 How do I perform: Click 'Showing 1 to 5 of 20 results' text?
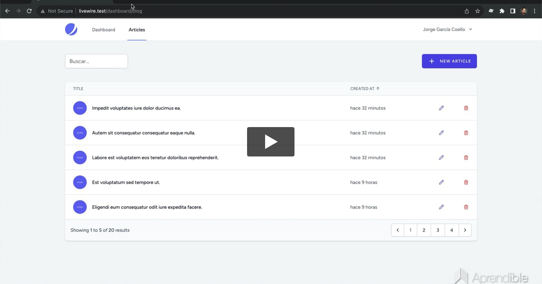point(100,230)
